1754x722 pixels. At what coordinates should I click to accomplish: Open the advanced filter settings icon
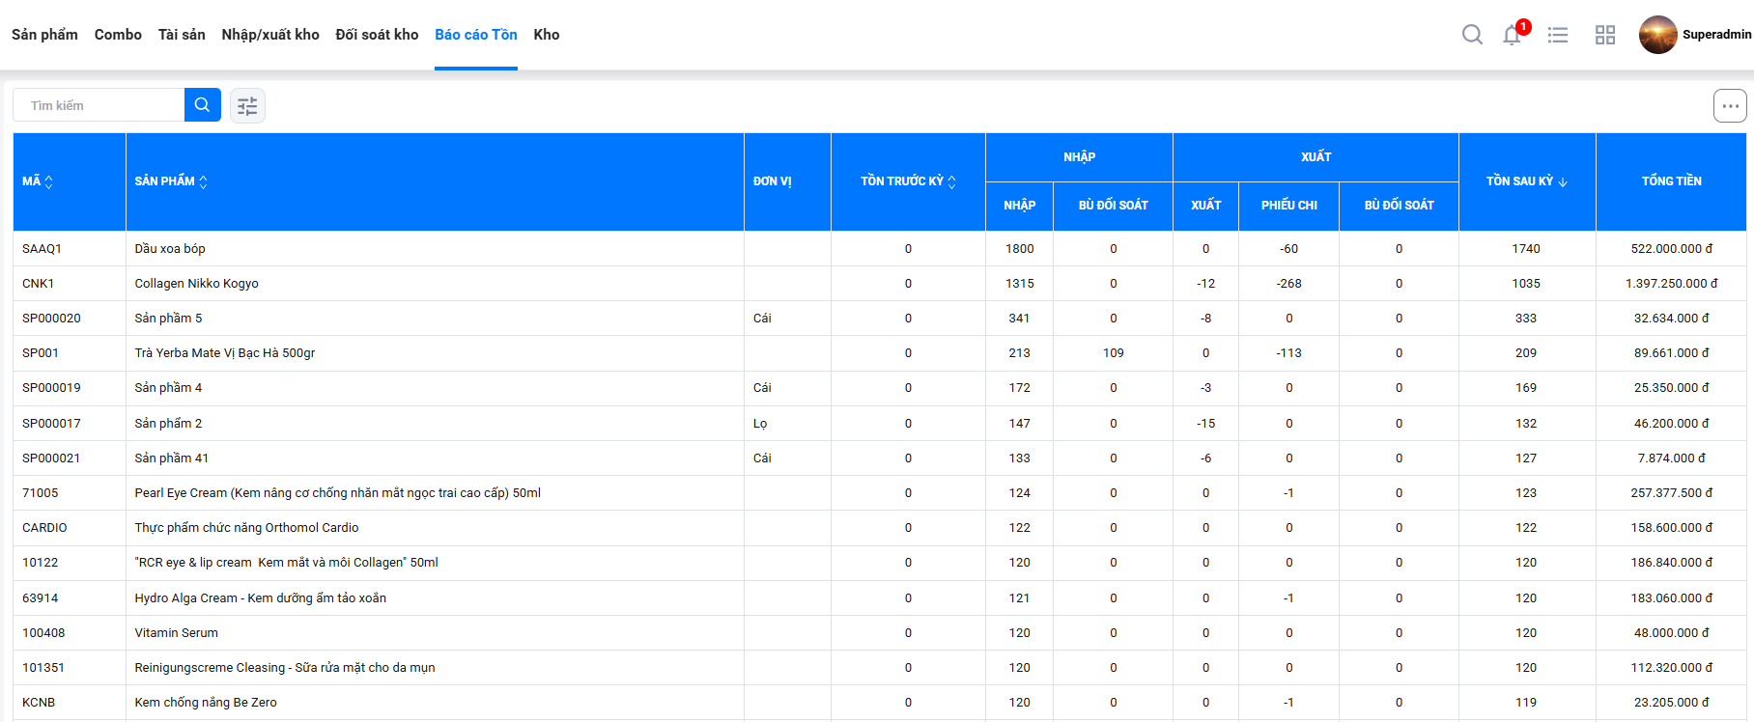point(247,106)
